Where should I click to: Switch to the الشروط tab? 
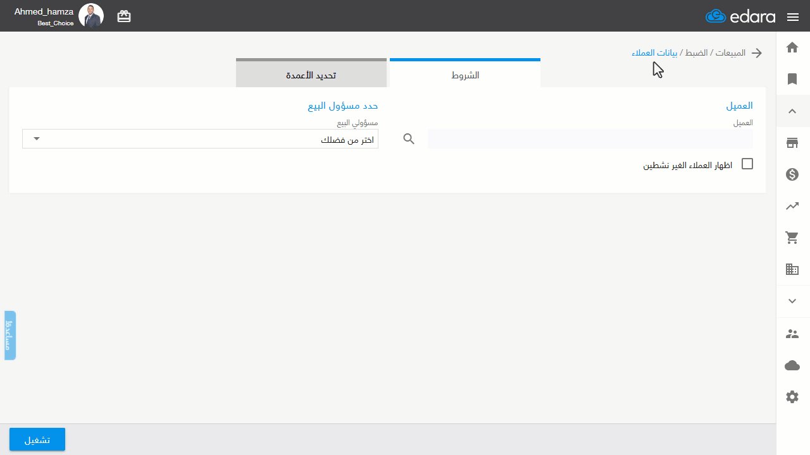465,74
